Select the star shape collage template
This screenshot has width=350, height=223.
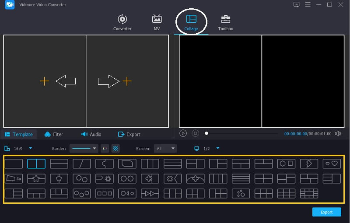[36, 178]
